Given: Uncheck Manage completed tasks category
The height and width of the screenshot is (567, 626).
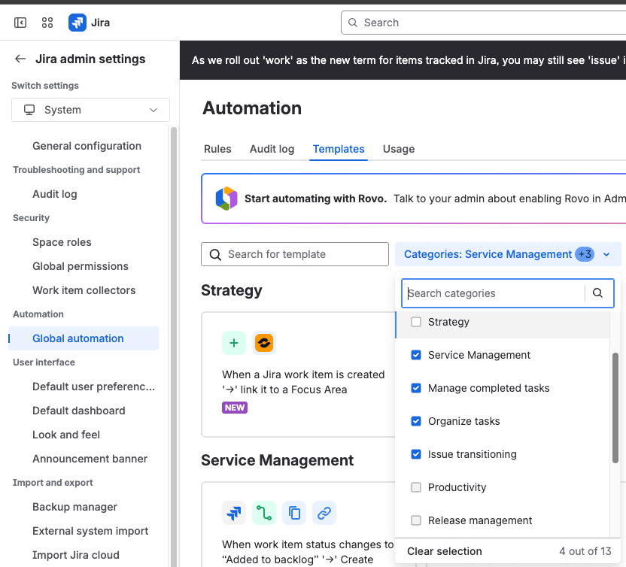Looking at the screenshot, I should [416, 388].
